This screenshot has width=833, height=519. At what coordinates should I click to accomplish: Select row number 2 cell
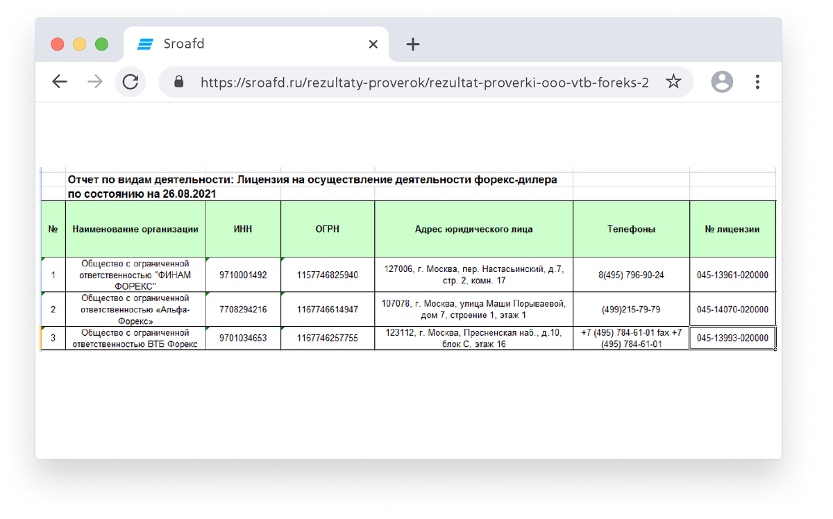click(53, 309)
